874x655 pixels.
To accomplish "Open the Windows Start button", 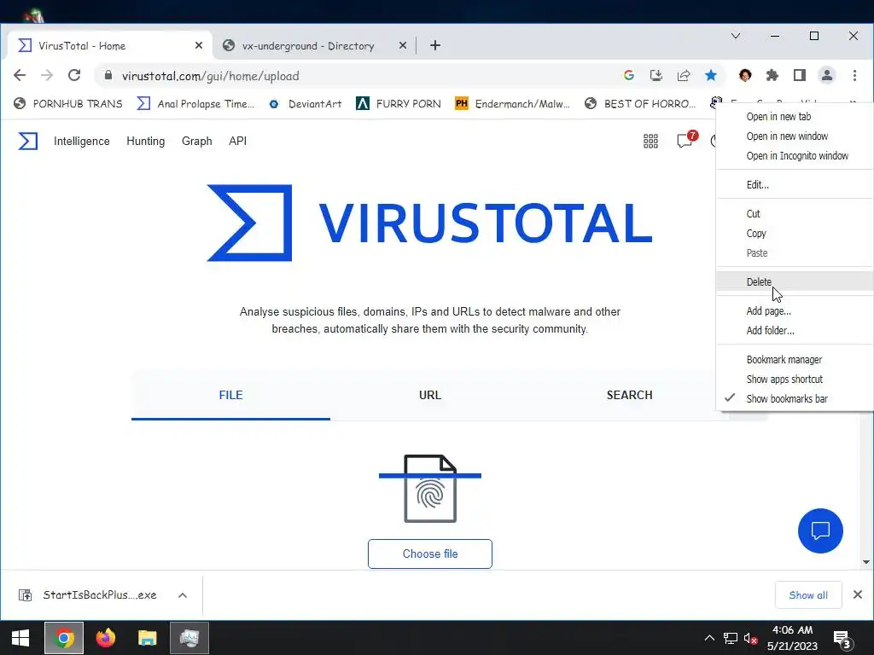I will (20, 638).
